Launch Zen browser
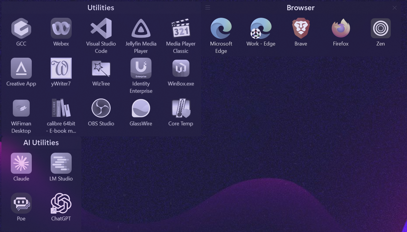Image resolution: width=407 pixels, height=232 pixels. (380, 29)
